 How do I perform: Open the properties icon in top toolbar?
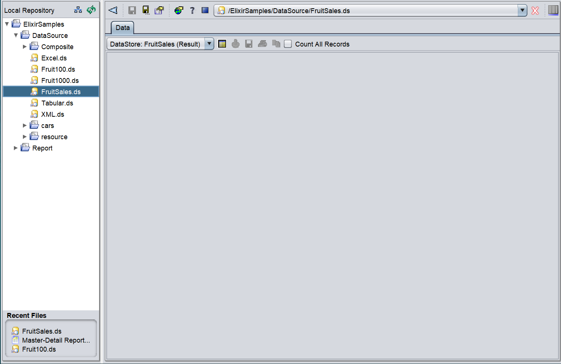[159, 10]
